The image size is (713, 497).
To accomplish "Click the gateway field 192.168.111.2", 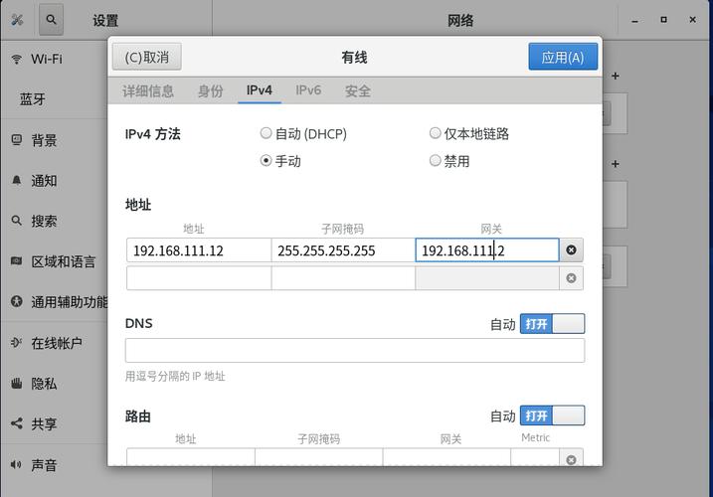I will click(x=487, y=250).
